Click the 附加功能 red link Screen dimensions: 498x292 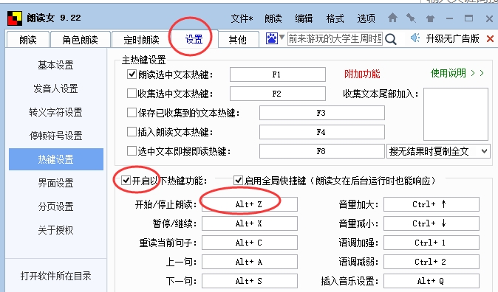click(362, 74)
